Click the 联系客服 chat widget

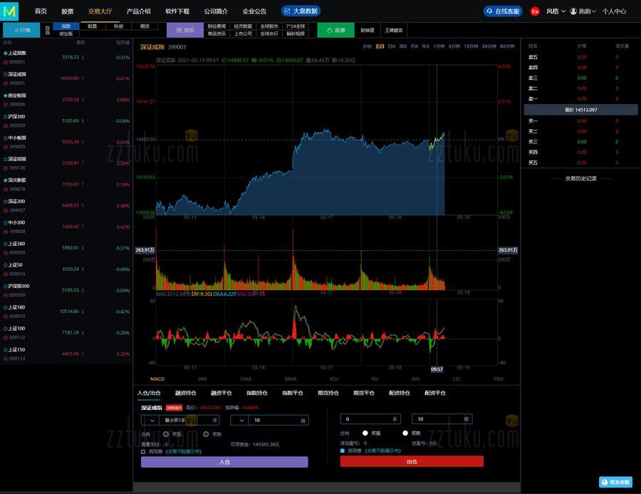[x=615, y=482]
